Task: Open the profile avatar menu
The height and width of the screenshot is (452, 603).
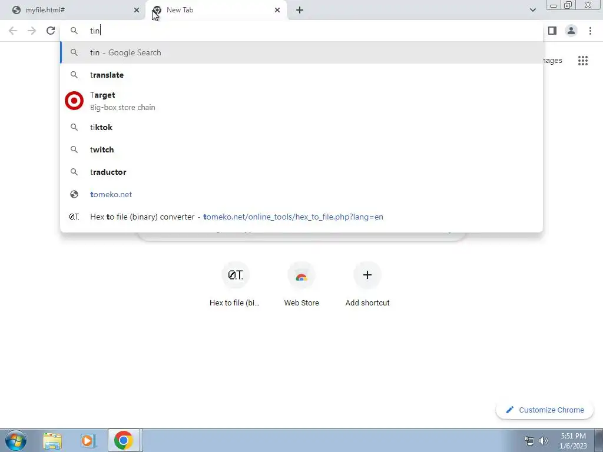Action: 571,31
